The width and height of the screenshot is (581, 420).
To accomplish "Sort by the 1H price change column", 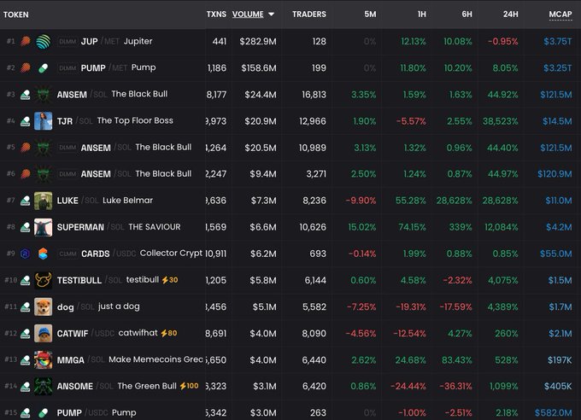I will pos(422,14).
